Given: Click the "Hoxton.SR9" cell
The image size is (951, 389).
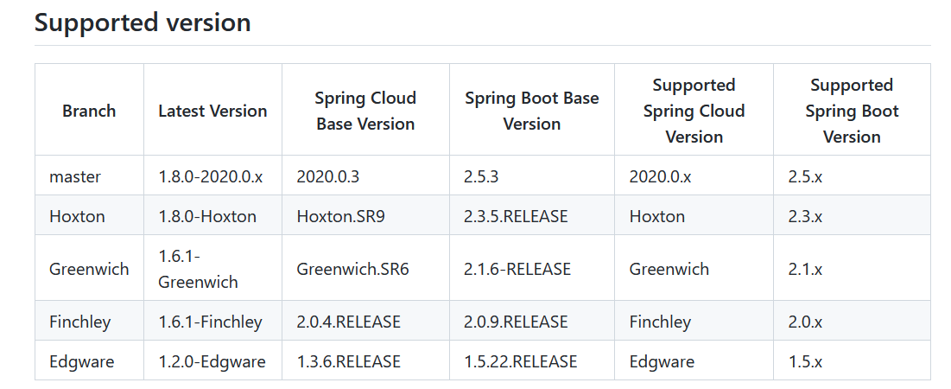Looking at the screenshot, I should tap(340, 216).
